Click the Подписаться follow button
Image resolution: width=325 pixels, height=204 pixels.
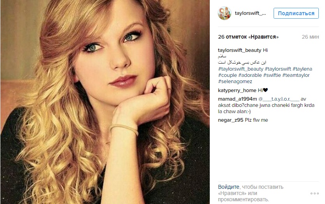[296, 13]
